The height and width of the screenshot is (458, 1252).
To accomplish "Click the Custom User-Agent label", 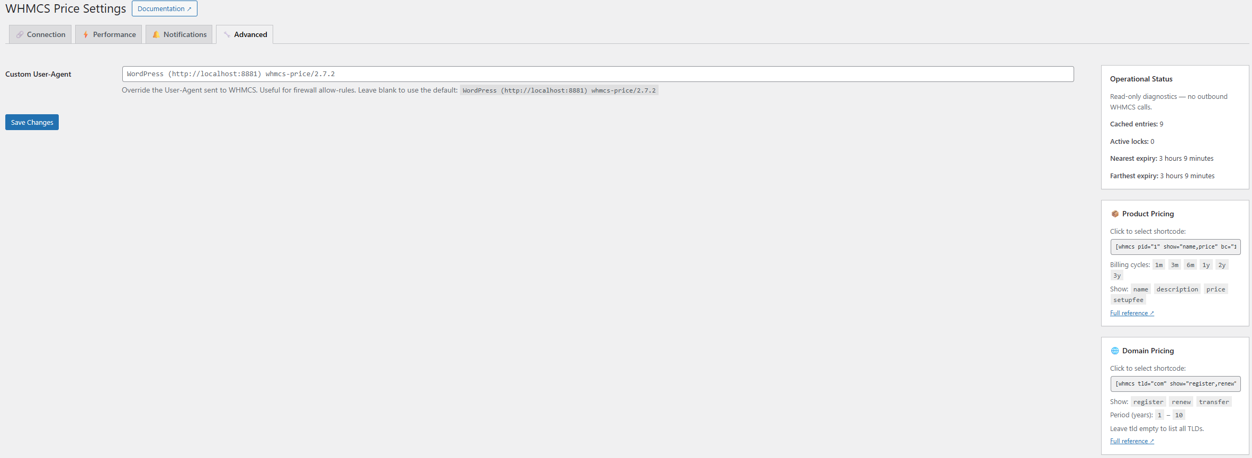I will point(38,74).
